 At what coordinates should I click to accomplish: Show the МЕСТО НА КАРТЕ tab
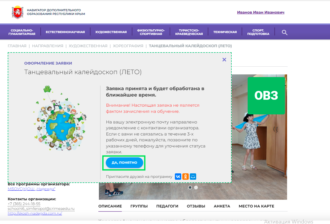[x=256, y=206]
